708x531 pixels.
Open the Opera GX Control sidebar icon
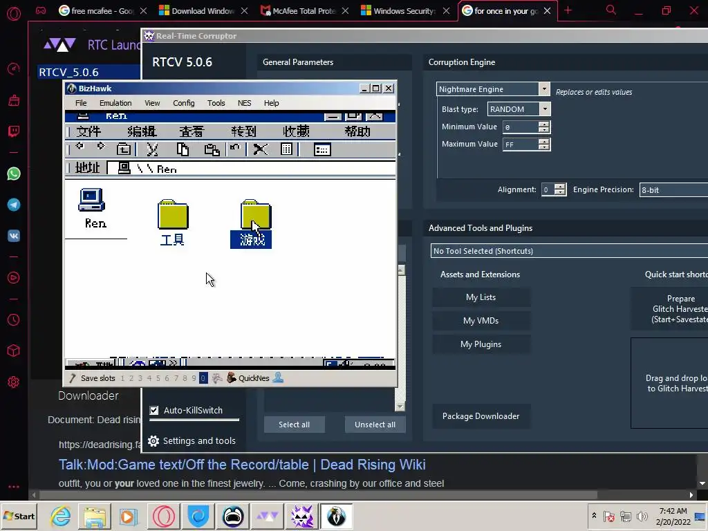(14, 68)
